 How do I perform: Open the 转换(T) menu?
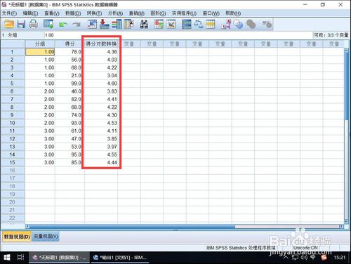click(94, 13)
